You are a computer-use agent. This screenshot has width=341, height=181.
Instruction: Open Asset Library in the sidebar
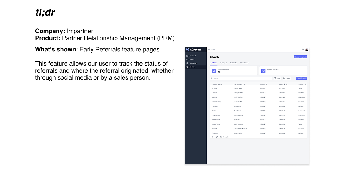[193, 63]
